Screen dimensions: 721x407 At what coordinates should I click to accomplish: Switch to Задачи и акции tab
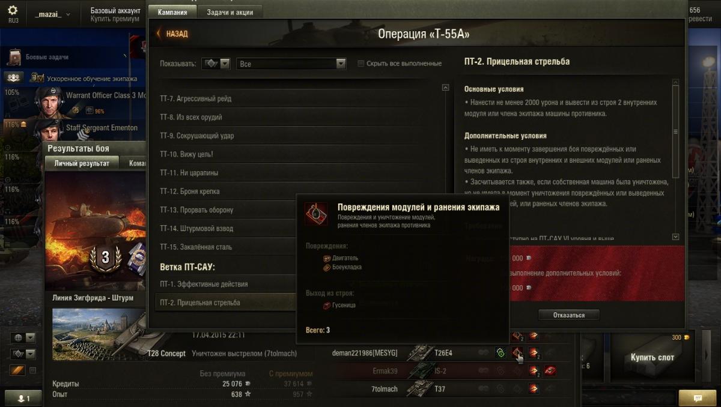tap(230, 12)
